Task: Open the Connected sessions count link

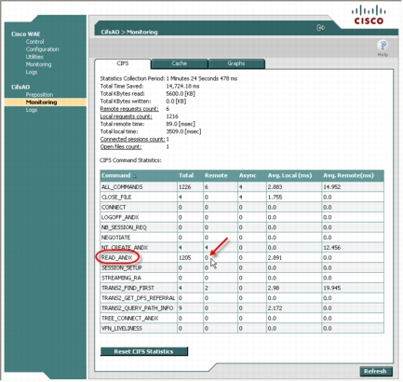Action: click(132, 139)
